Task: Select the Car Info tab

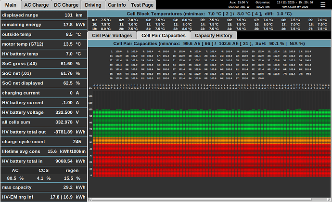Action: point(117,5)
